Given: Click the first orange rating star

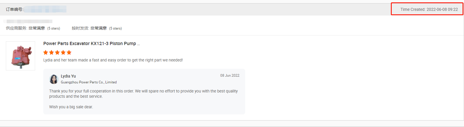Looking at the screenshot, I should point(46,53).
